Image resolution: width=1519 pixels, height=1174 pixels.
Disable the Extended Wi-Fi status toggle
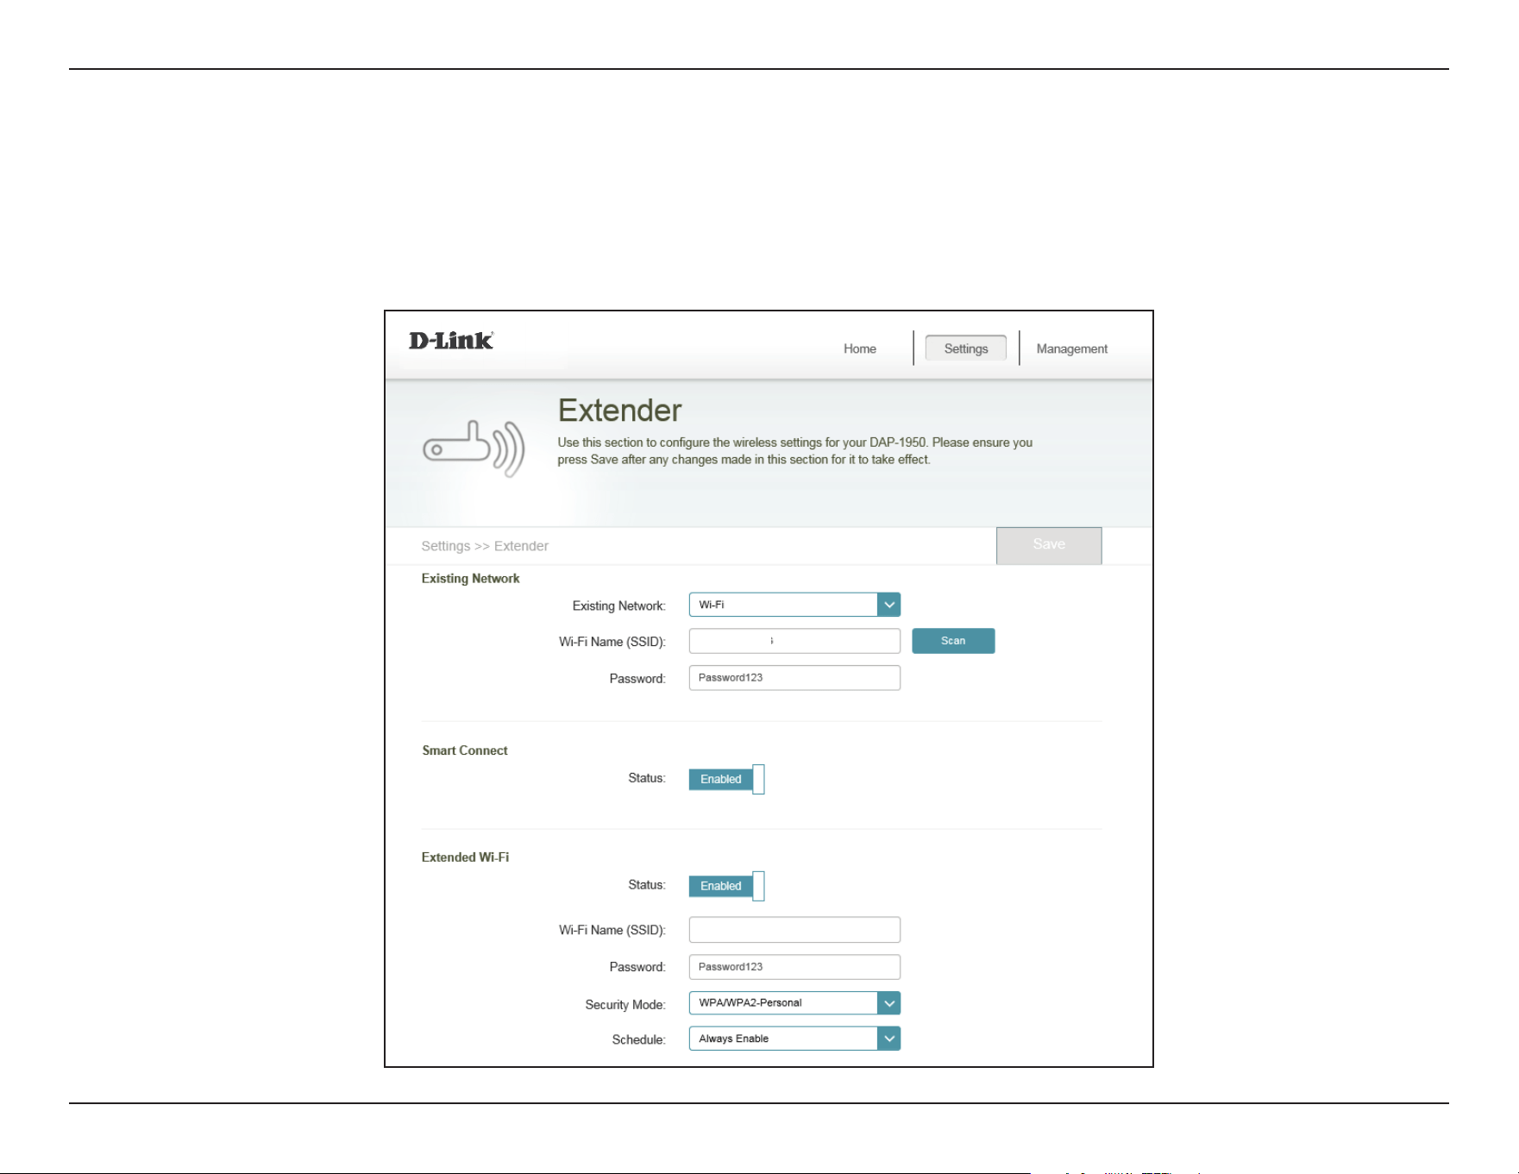coord(726,886)
